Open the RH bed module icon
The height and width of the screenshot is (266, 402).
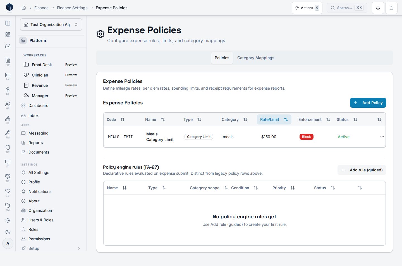[x=8, y=76]
